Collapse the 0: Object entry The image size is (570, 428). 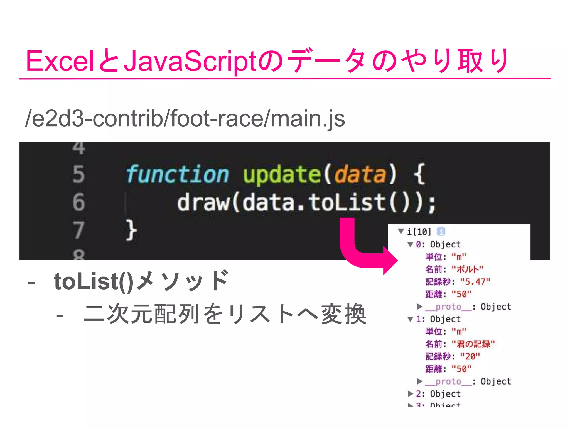pos(410,244)
